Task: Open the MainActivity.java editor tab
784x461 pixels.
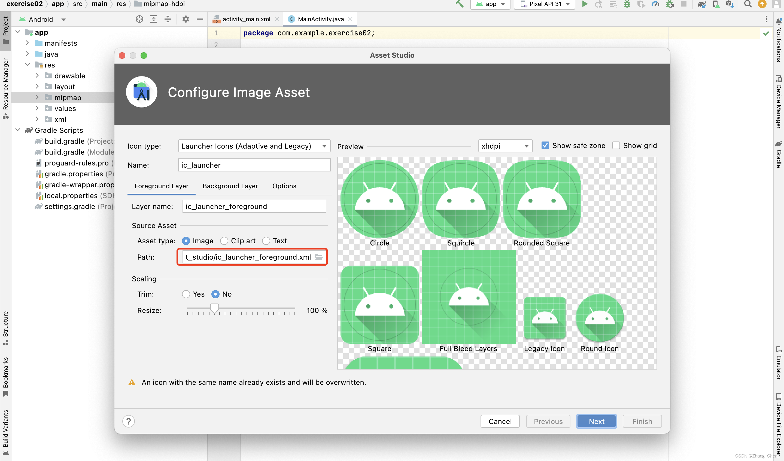Action: (x=320, y=19)
